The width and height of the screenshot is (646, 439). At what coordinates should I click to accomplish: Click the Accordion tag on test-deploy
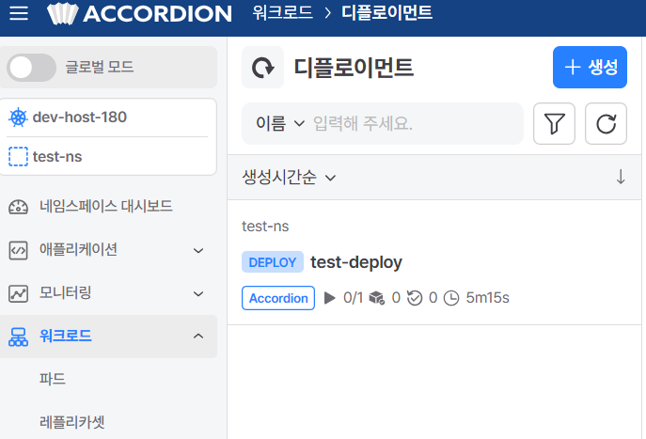(x=278, y=298)
